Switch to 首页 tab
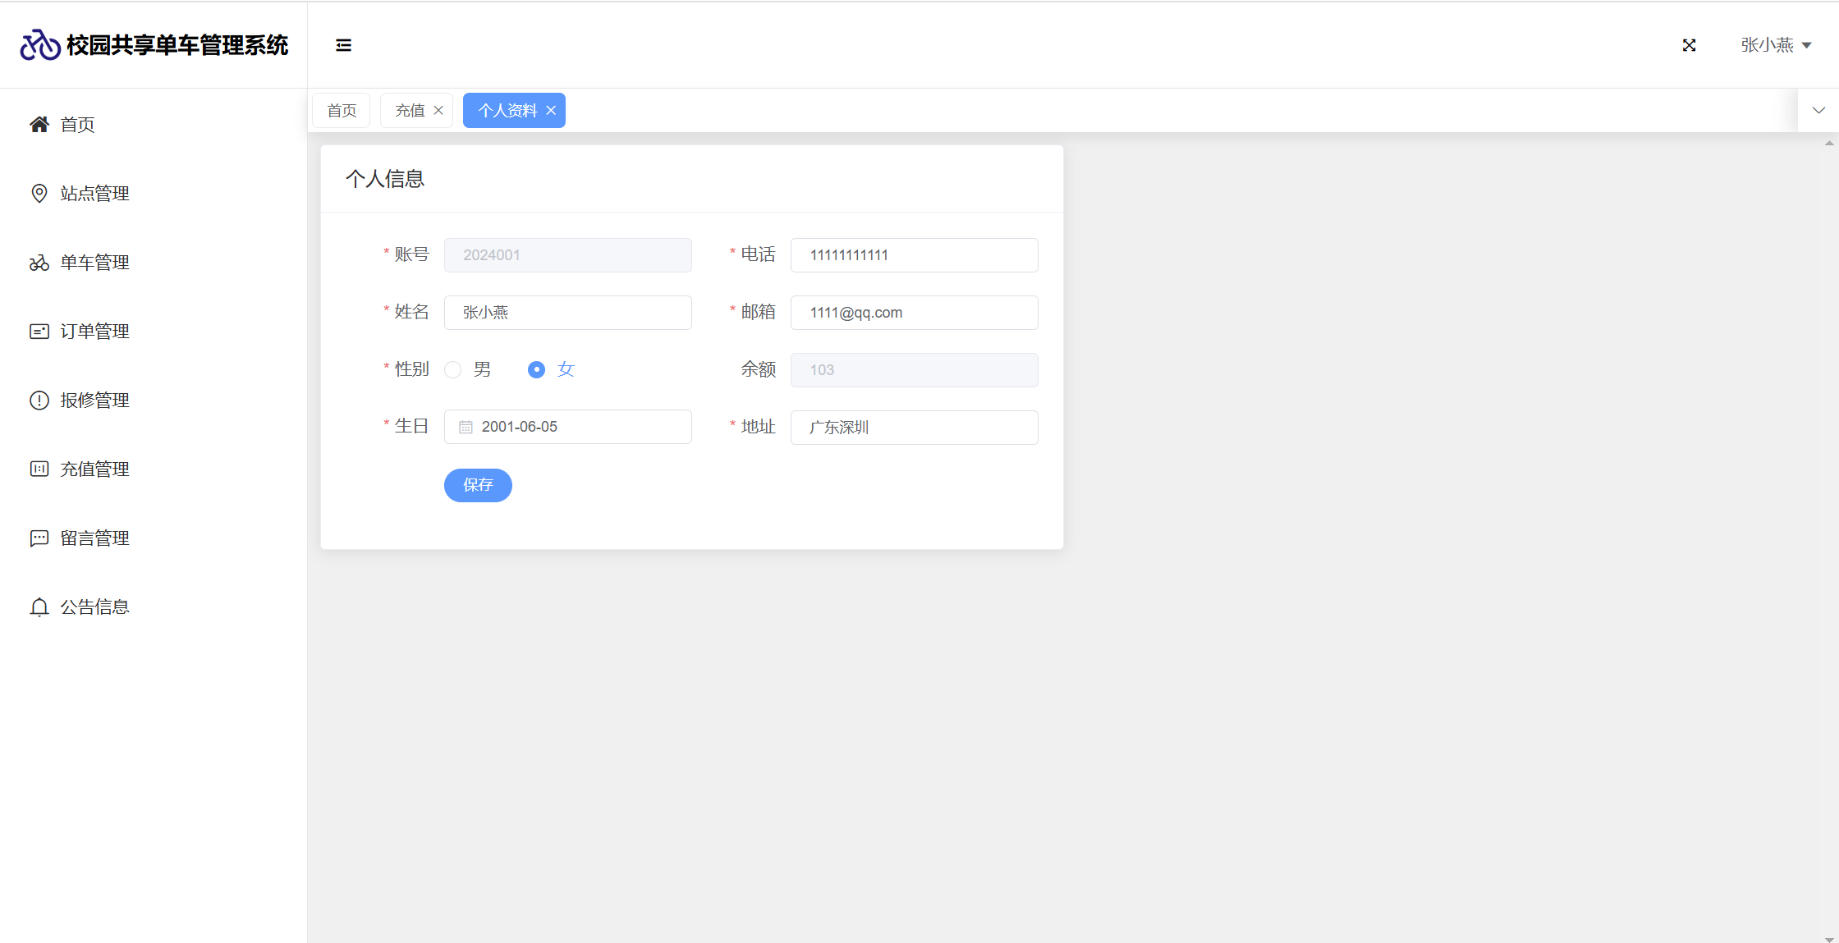The width and height of the screenshot is (1839, 943). 342,111
